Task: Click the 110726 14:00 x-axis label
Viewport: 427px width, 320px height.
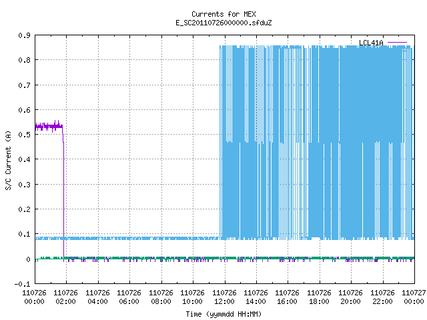Action: click(256, 297)
